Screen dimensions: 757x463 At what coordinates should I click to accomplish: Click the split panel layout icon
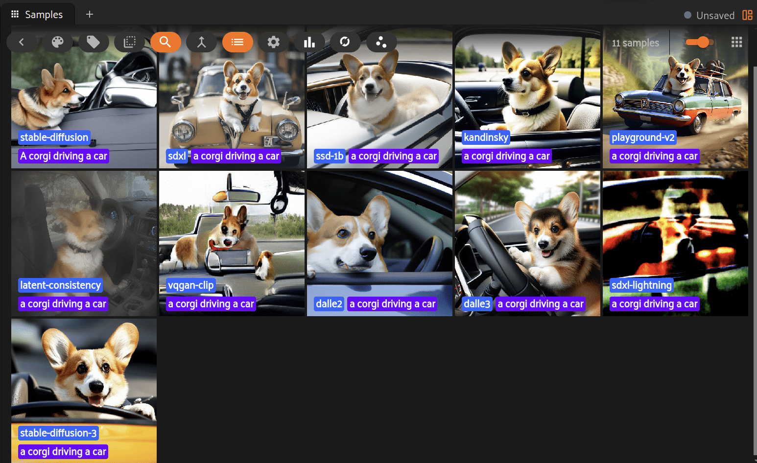click(x=747, y=15)
